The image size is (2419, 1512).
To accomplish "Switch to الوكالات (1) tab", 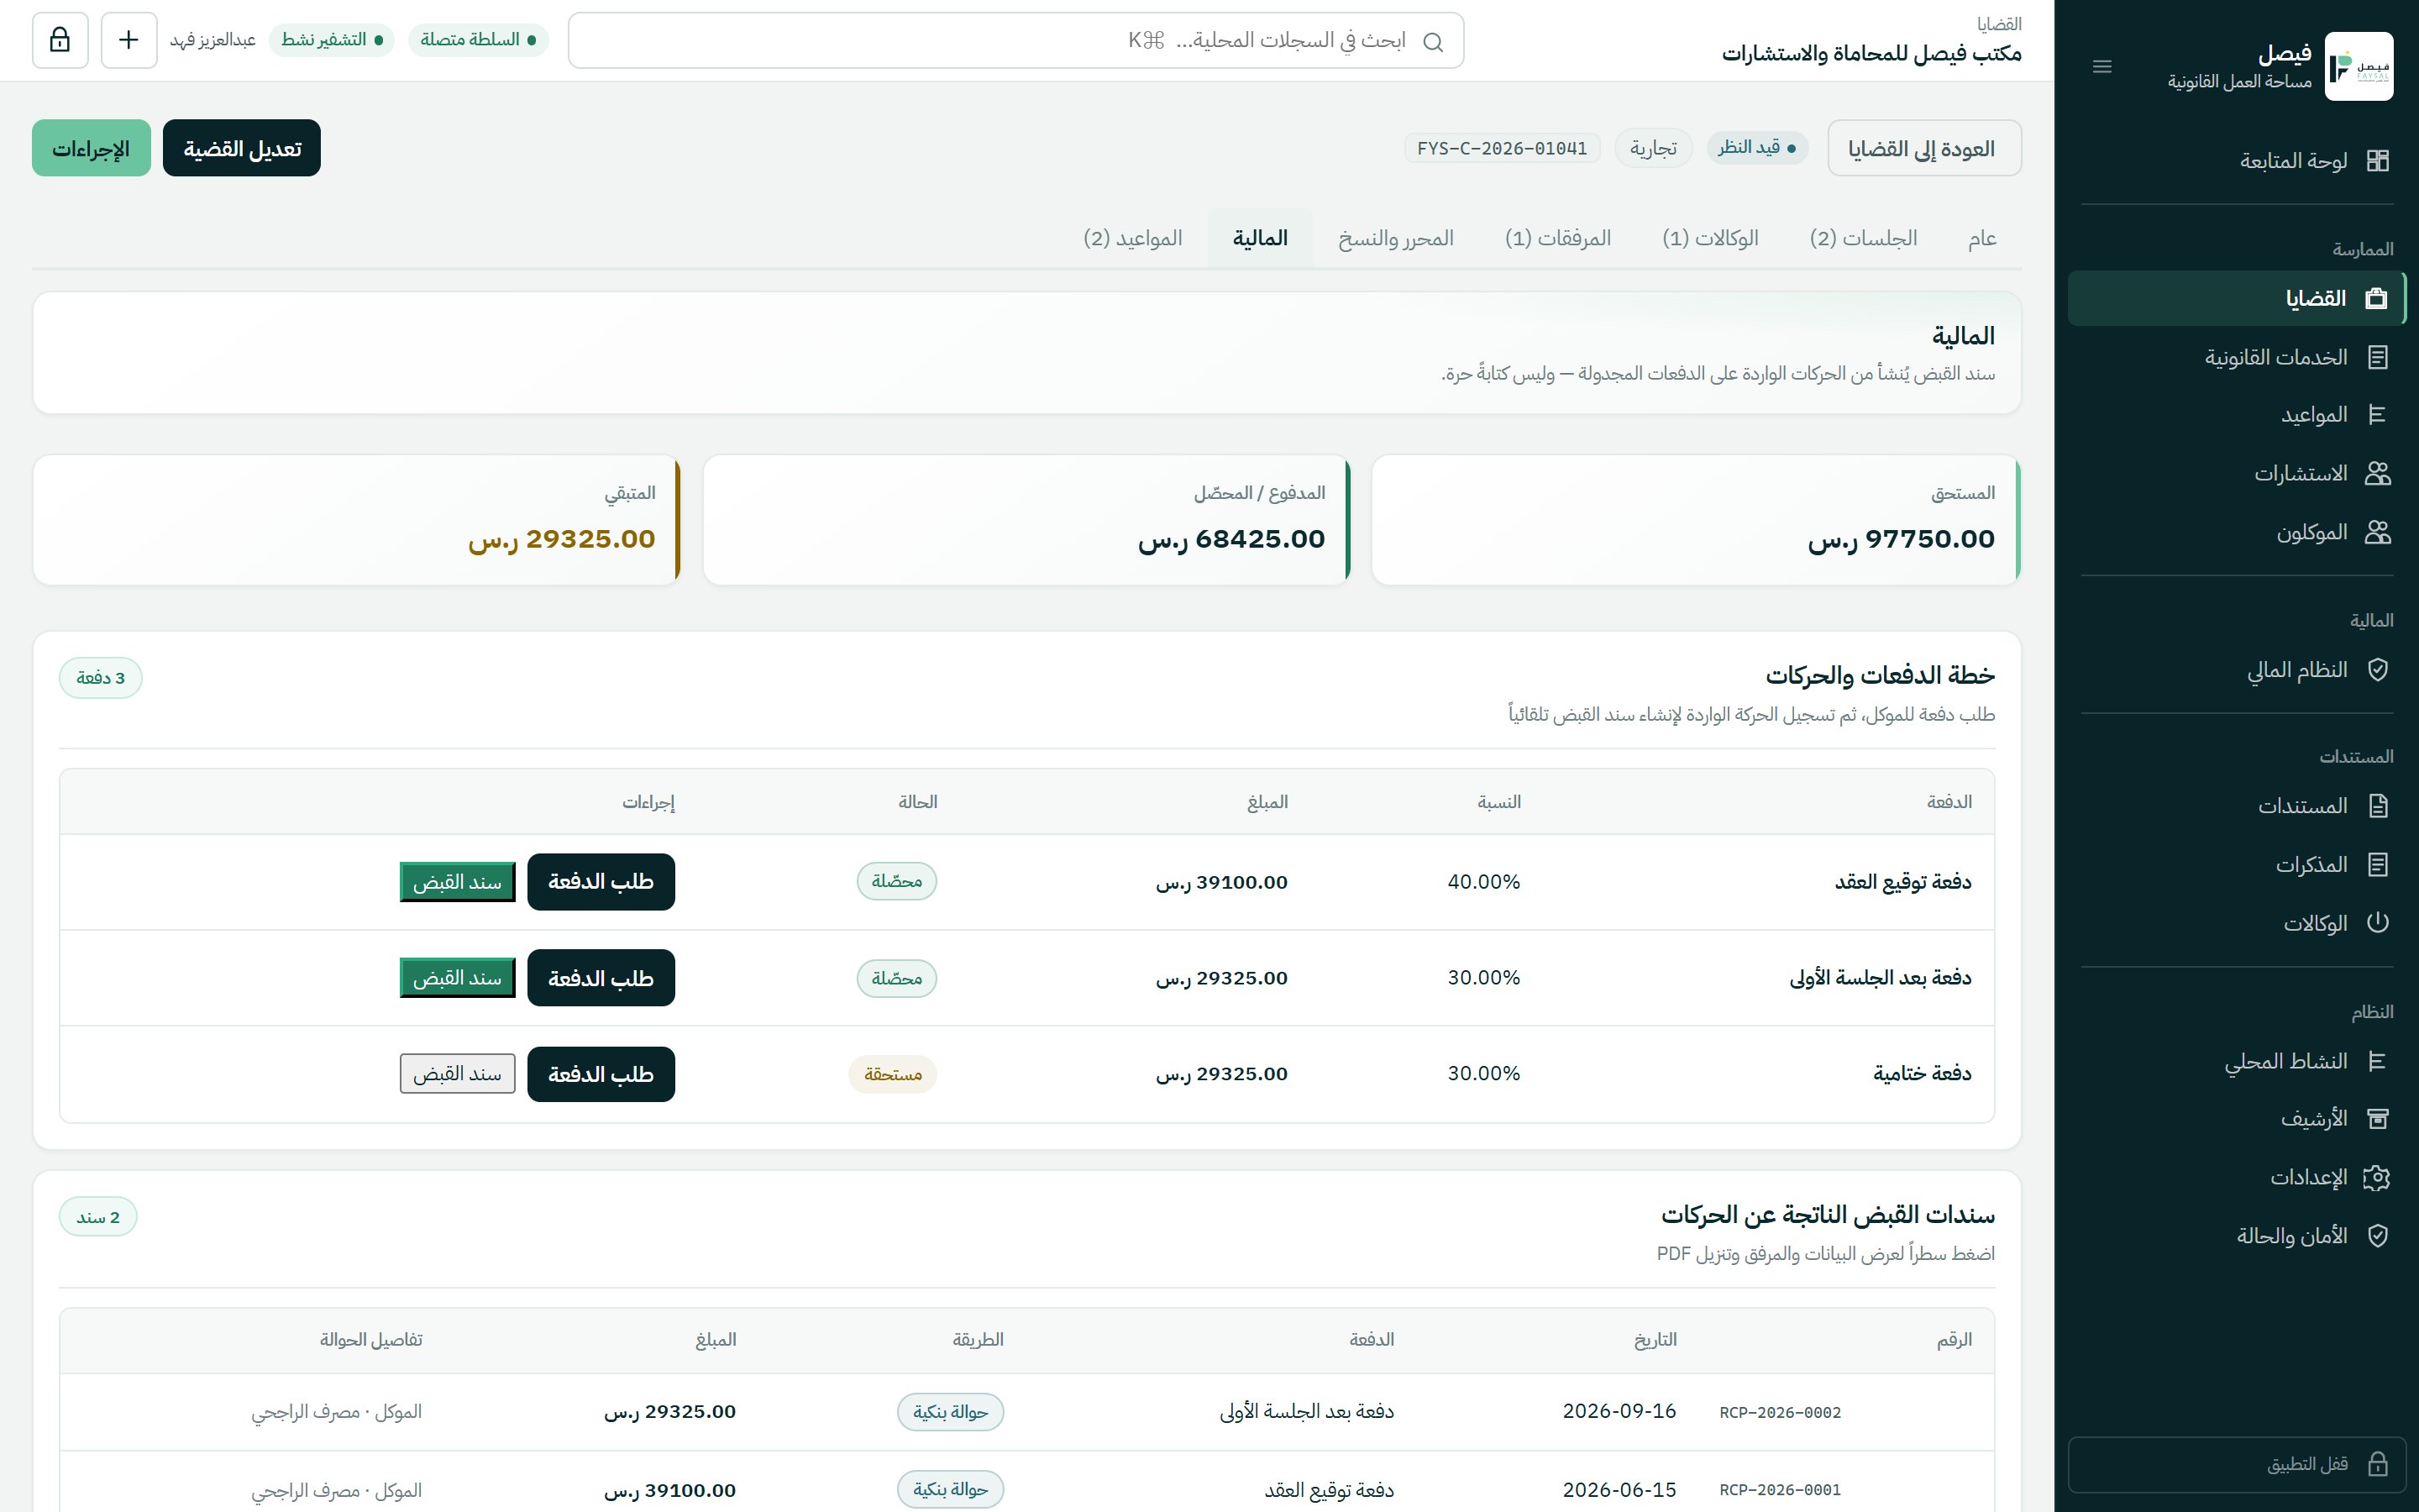I will 1710,238.
